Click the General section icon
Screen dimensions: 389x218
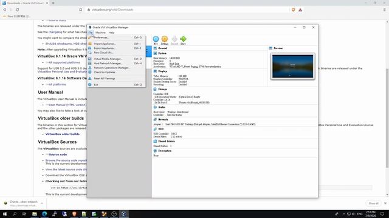pos(155,48)
